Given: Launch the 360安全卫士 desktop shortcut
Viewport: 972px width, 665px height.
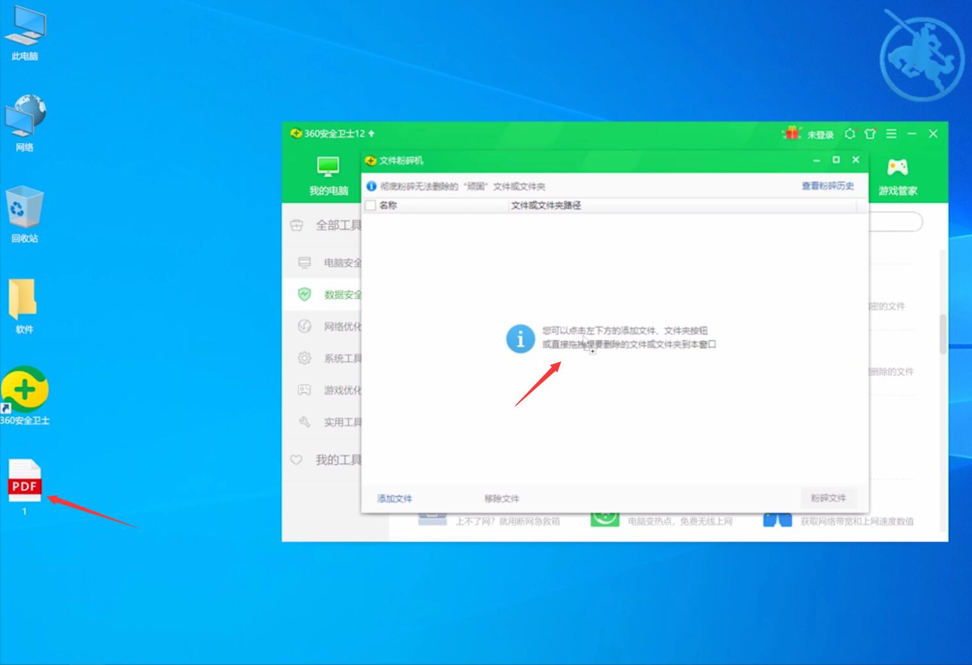Looking at the screenshot, I should [x=25, y=396].
